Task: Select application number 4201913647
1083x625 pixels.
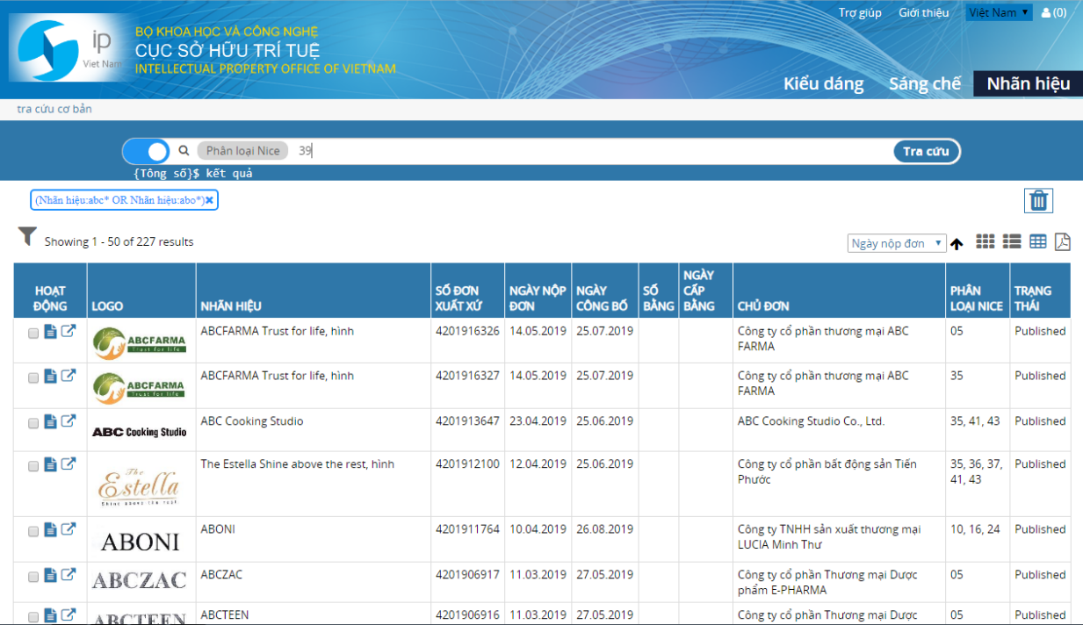Action: tap(467, 421)
